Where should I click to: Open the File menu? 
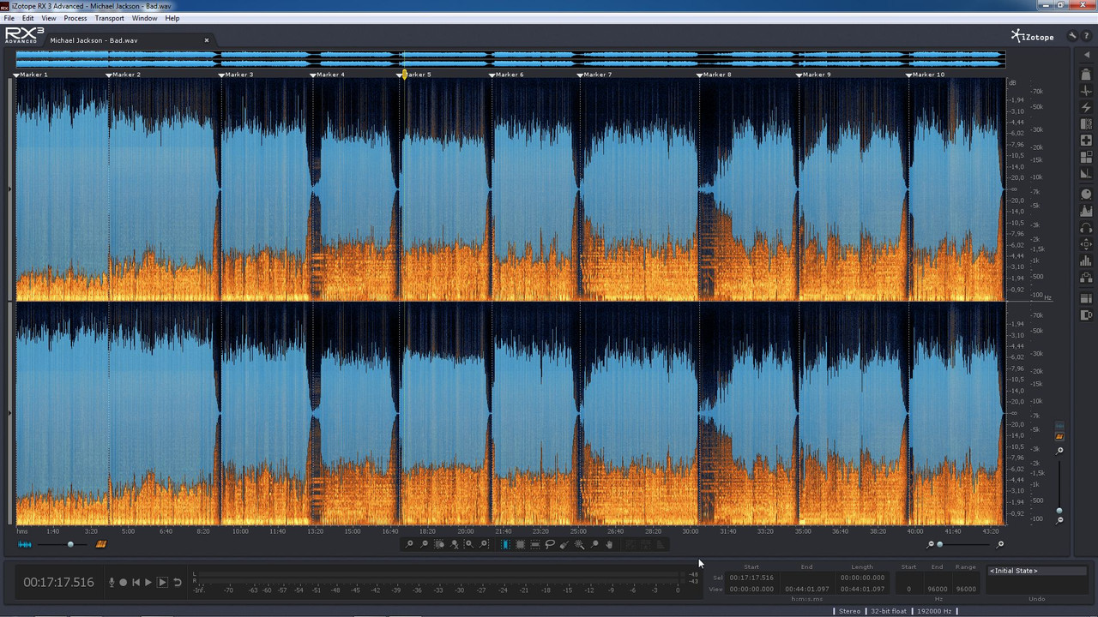click(x=9, y=18)
